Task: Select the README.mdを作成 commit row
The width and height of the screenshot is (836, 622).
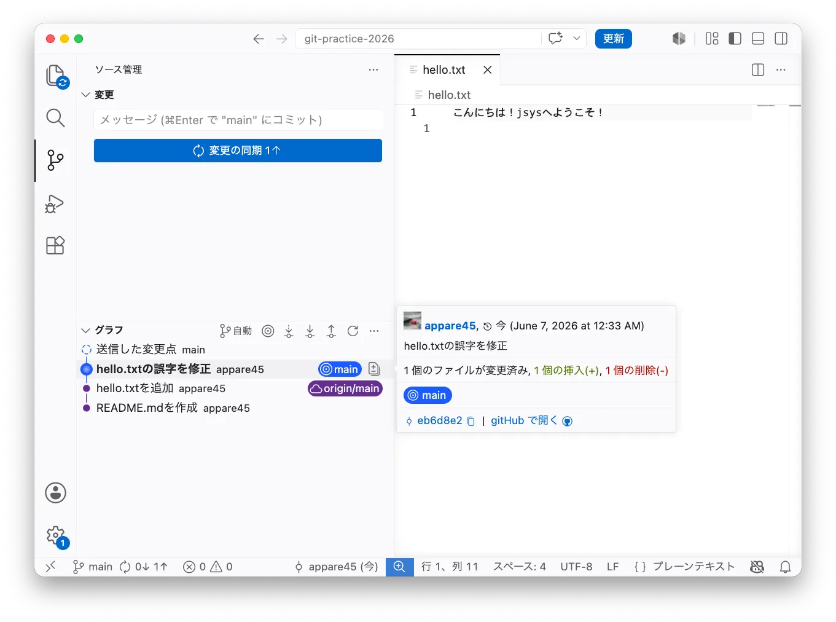Action: 236,407
